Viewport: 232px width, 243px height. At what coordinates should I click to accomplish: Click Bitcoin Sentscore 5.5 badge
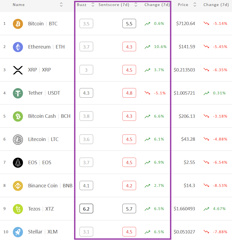(x=129, y=23)
